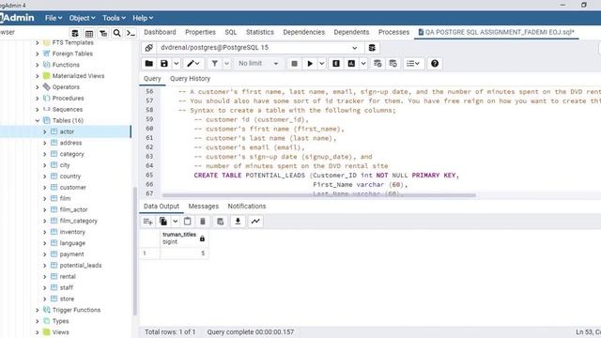
Task: Click the Commit transaction icon
Action: [378, 64]
